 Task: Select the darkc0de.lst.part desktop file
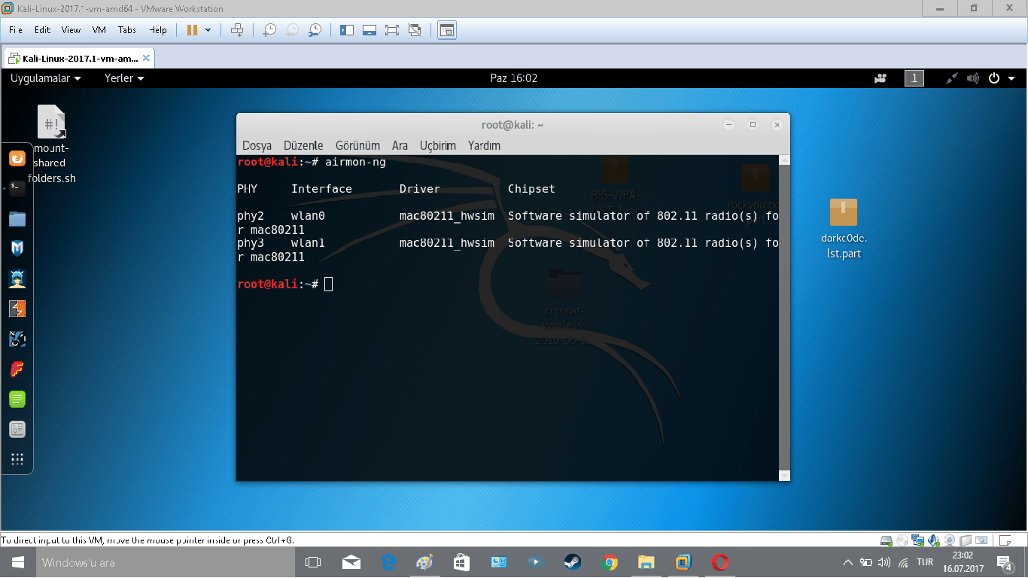[843, 228]
